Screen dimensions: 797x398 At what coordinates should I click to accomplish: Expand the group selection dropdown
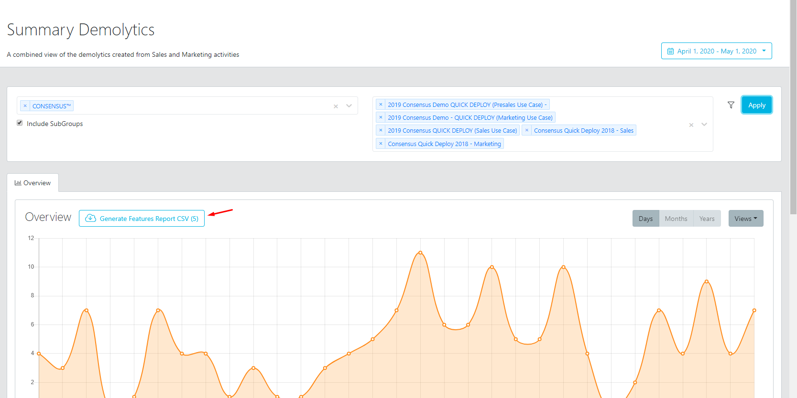[x=349, y=106]
